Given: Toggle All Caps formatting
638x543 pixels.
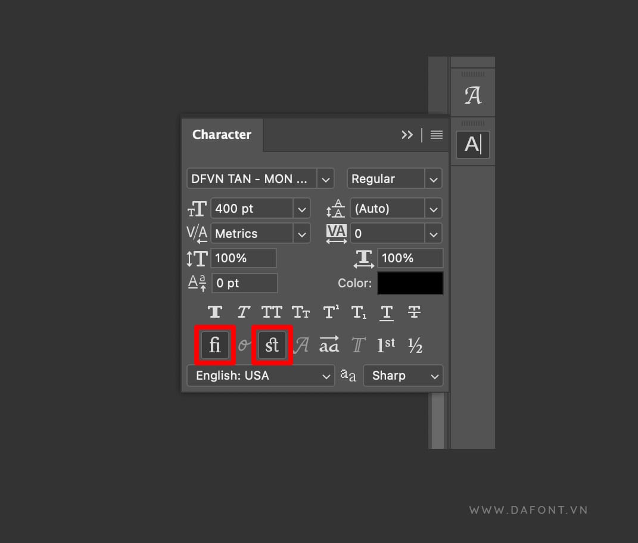Looking at the screenshot, I should pyautogui.click(x=272, y=312).
